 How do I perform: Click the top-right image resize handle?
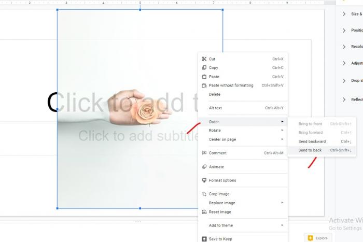click(222, 10)
